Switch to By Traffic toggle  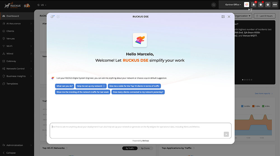tap(130, 148)
